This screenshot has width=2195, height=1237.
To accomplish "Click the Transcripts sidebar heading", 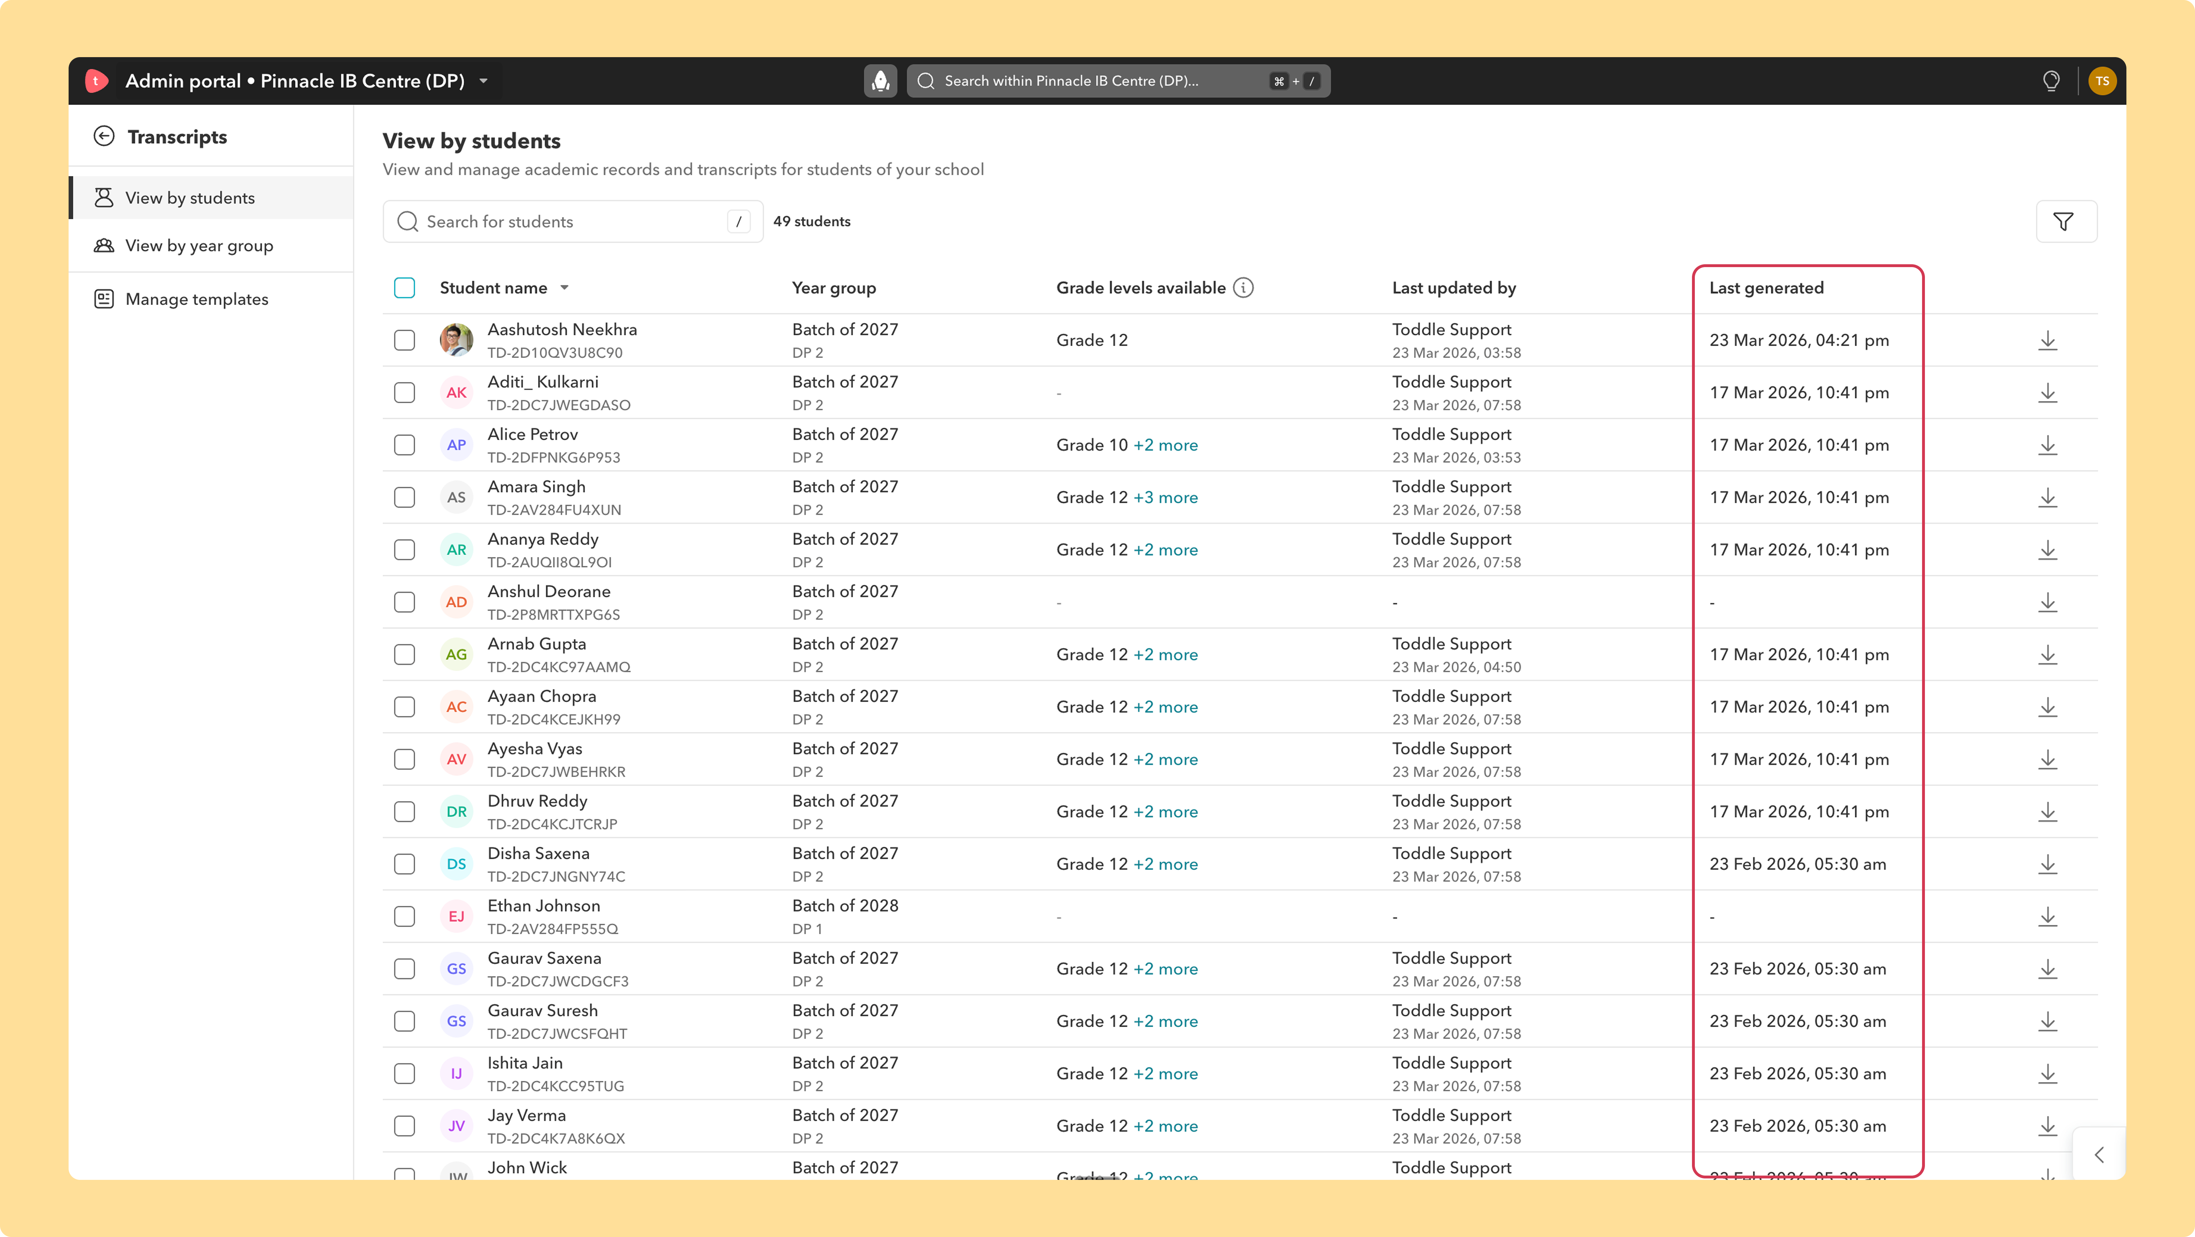I will [177, 136].
